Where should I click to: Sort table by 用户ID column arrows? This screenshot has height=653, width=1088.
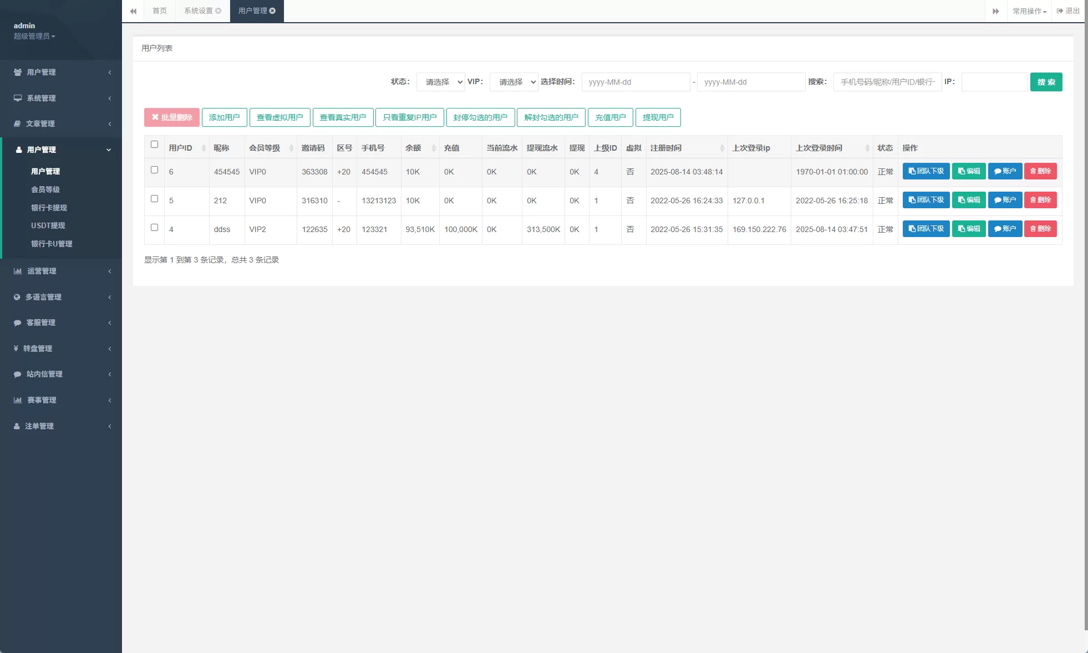click(204, 148)
